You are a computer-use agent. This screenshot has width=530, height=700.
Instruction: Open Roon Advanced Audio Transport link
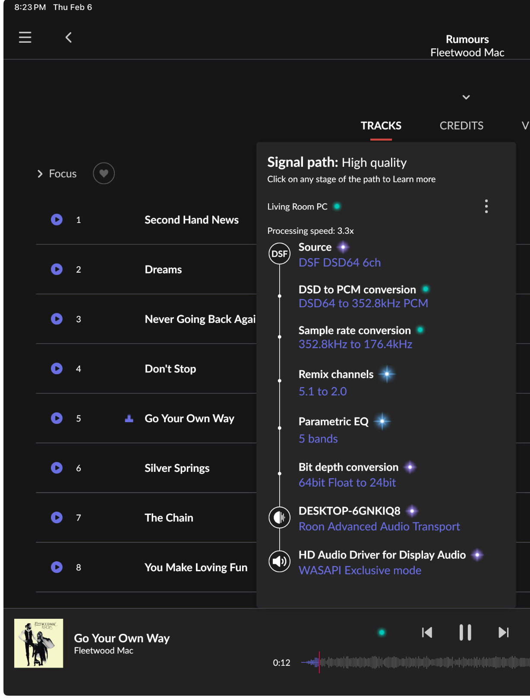379,526
